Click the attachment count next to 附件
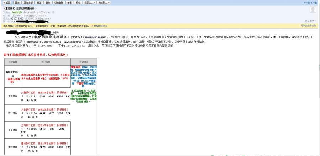Screen dimensions: 320x156 point(12,22)
